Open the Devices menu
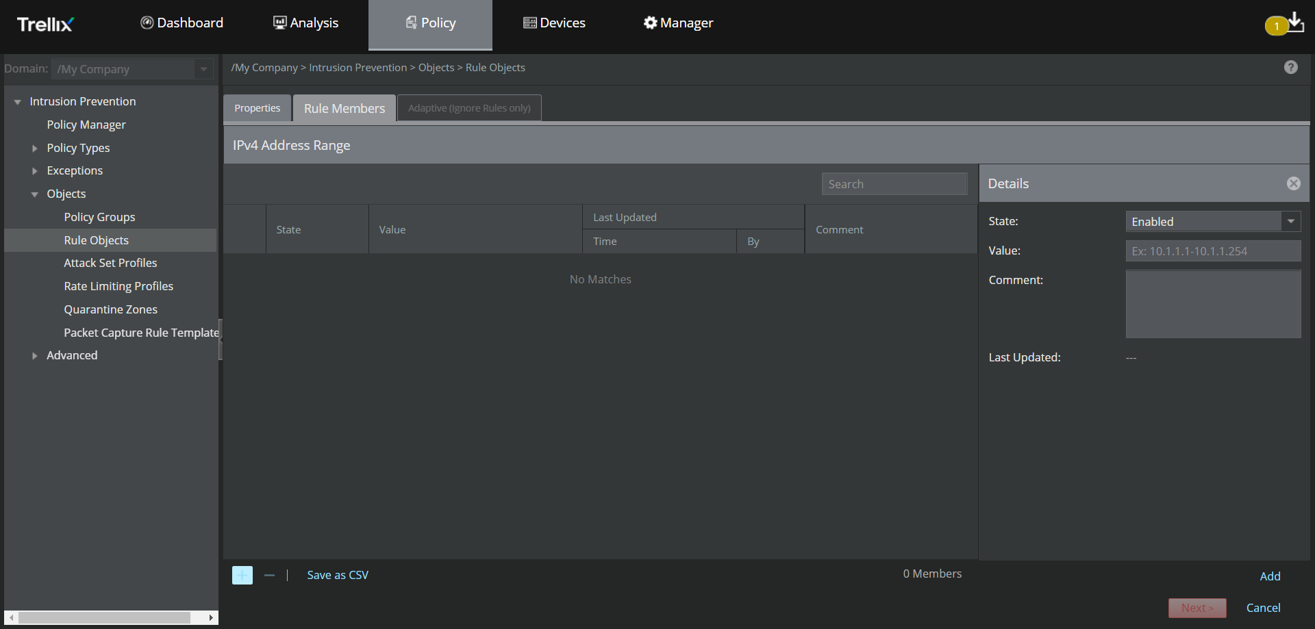The width and height of the screenshot is (1315, 629). [x=554, y=23]
